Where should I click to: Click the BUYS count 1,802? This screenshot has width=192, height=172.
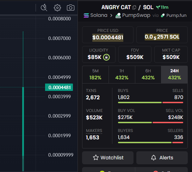[x=124, y=97]
